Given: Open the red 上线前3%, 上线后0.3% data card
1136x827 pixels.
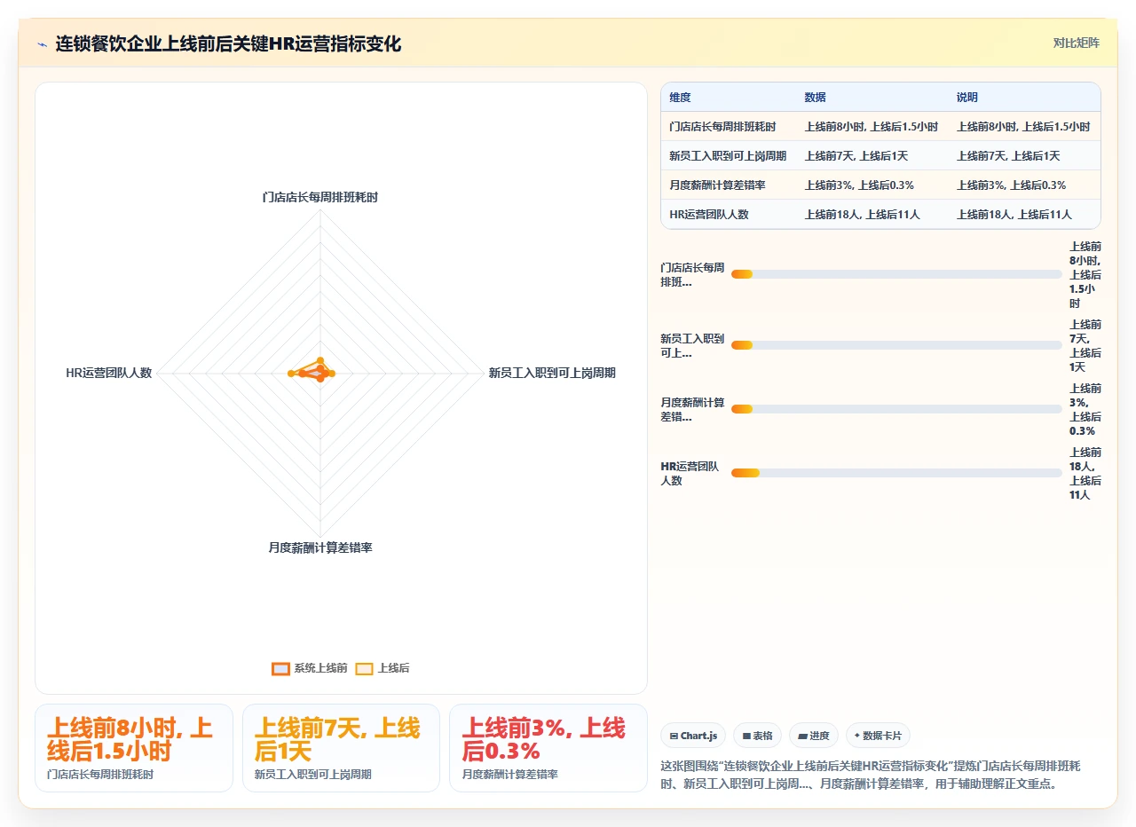Looking at the screenshot, I should coord(548,748).
